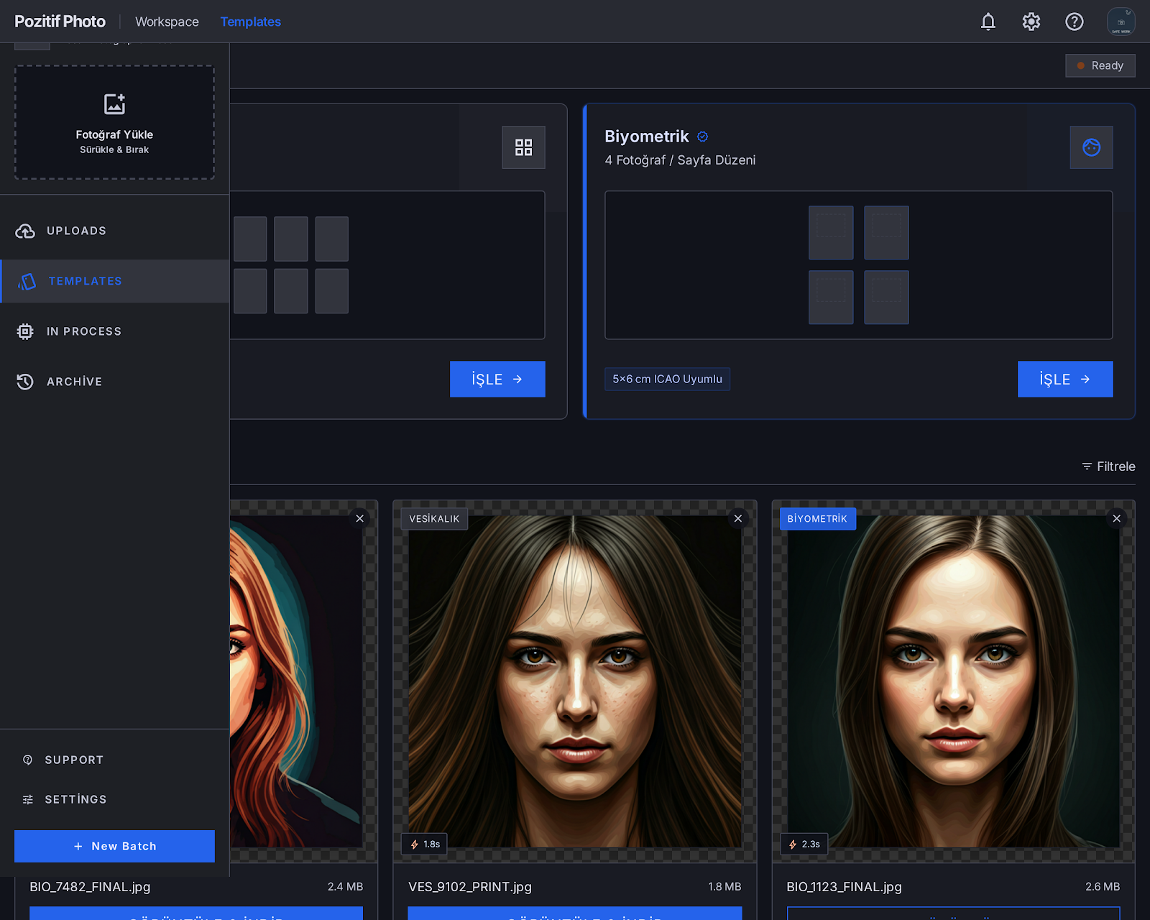This screenshot has height=920, width=1150.
Task: Click the 2.6 MB file size
Action: pos(1103,887)
